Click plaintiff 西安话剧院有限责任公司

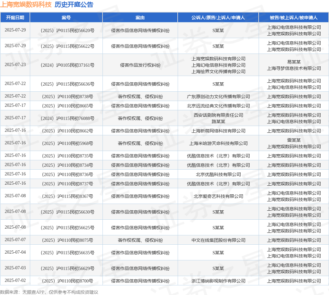tap(218, 115)
